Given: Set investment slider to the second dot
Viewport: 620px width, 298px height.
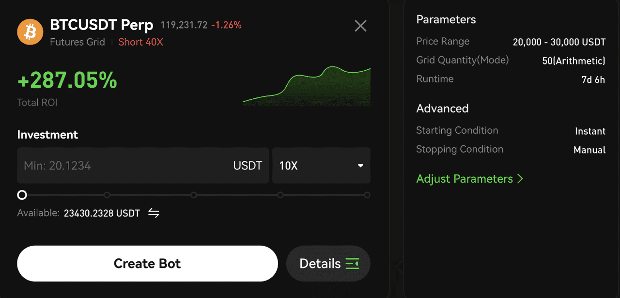Looking at the screenshot, I should pos(107,195).
